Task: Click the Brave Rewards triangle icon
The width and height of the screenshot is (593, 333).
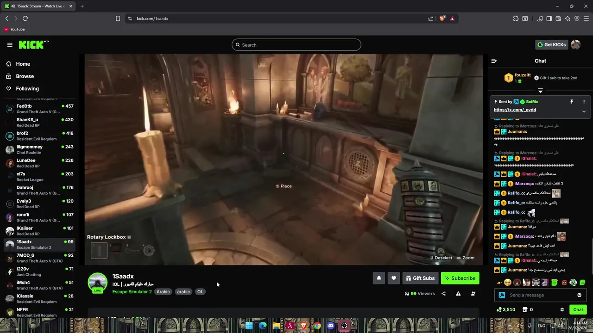Action: click(452, 18)
